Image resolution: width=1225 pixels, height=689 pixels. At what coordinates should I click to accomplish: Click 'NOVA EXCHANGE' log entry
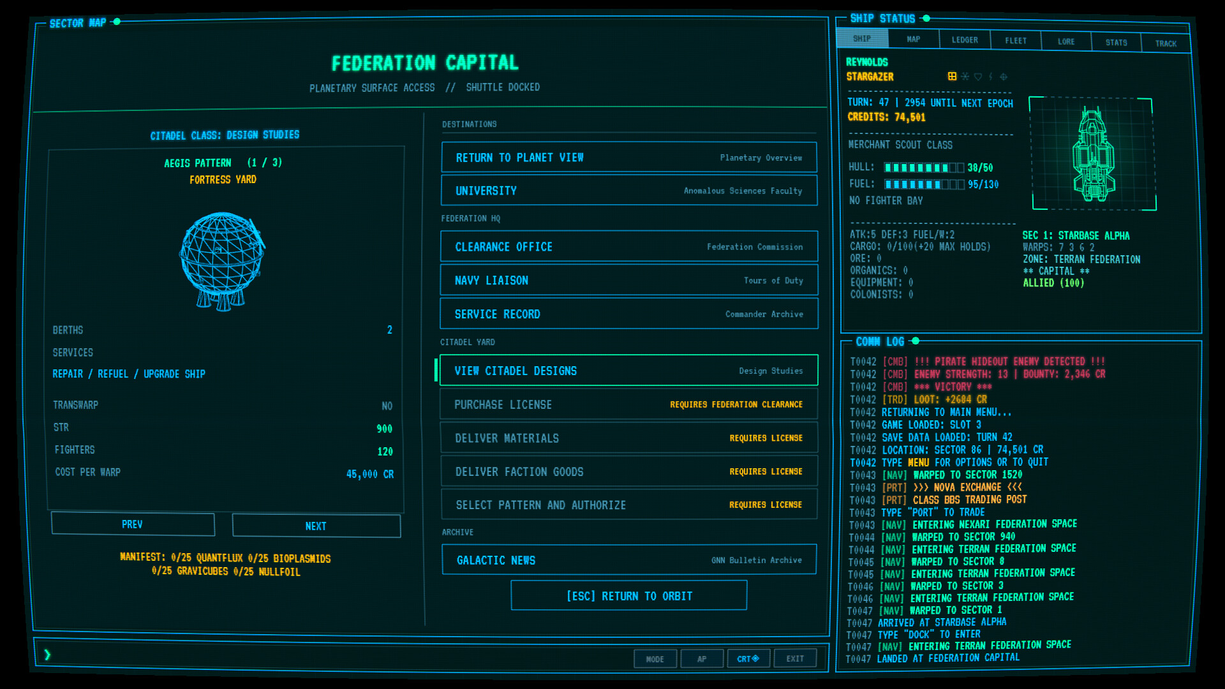point(967,487)
